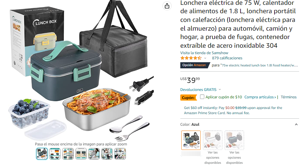303x167 pixels.
Task: Select the third product thumbnail
Action: (x=68, y=154)
